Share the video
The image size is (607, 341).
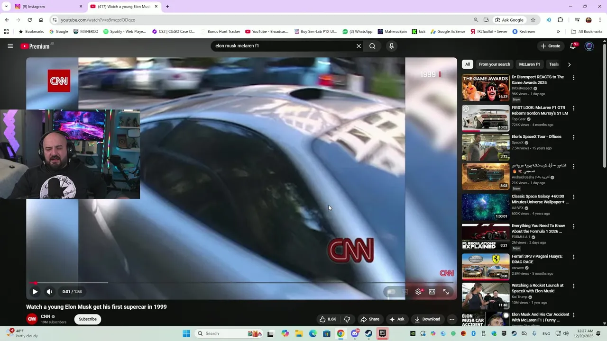[x=369, y=319]
